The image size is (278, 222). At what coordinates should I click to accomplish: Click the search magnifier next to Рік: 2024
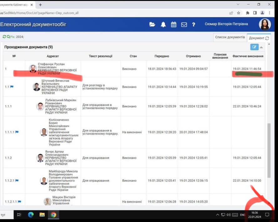[8, 37]
